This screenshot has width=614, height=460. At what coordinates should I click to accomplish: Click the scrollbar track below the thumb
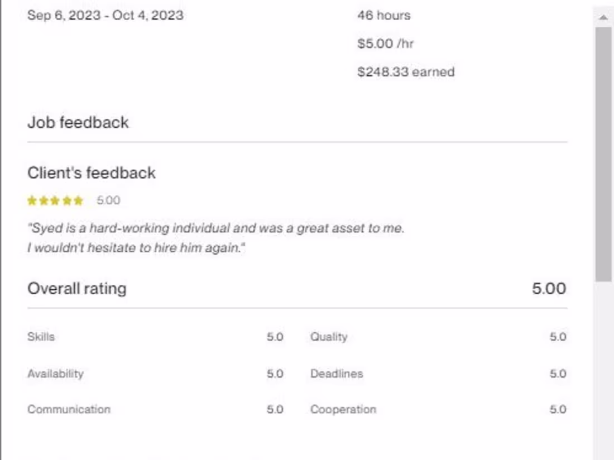[603, 368]
